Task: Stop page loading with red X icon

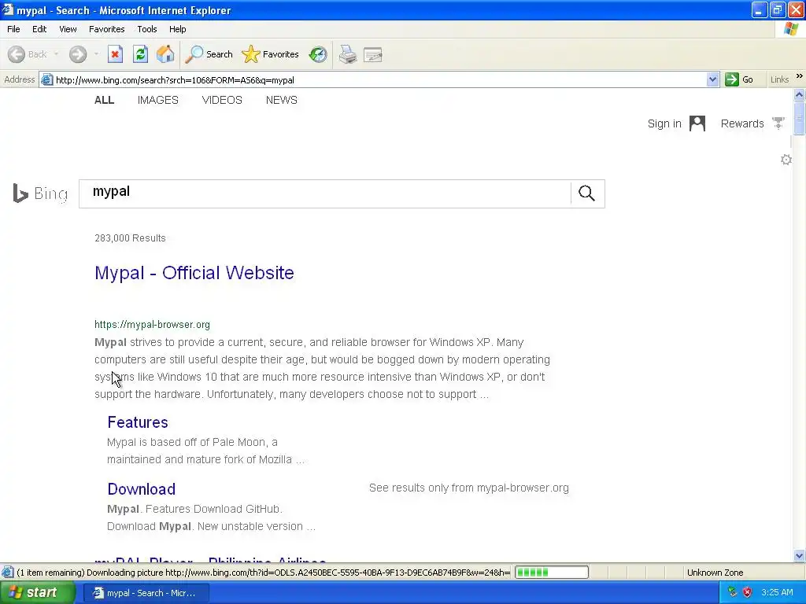Action: (x=115, y=54)
